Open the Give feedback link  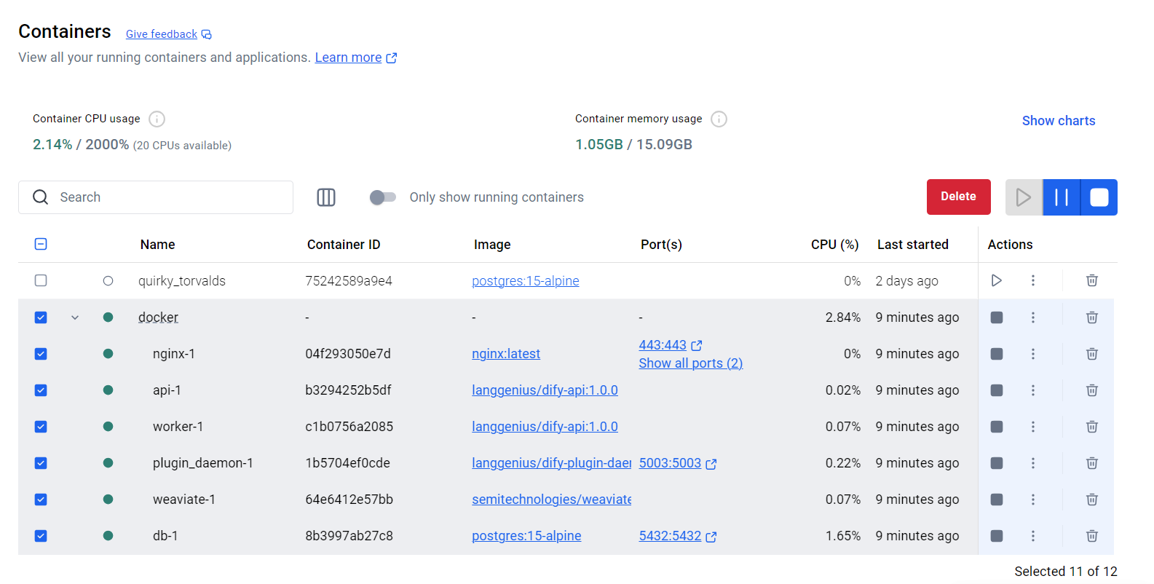[x=168, y=34]
